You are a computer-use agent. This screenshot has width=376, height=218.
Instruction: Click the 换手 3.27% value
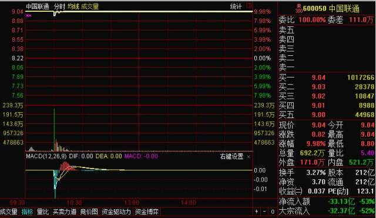click(316, 172)
